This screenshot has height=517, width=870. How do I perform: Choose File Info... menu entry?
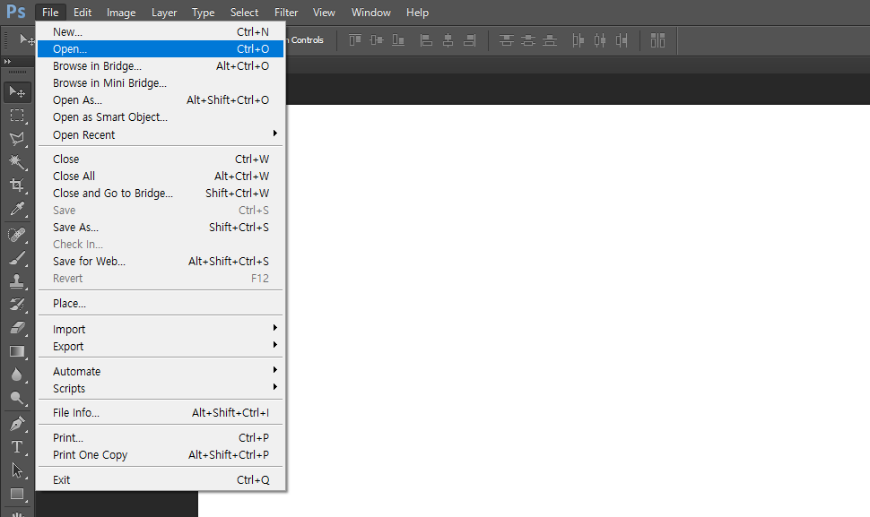pyautogui.click(x=161, y=413)
